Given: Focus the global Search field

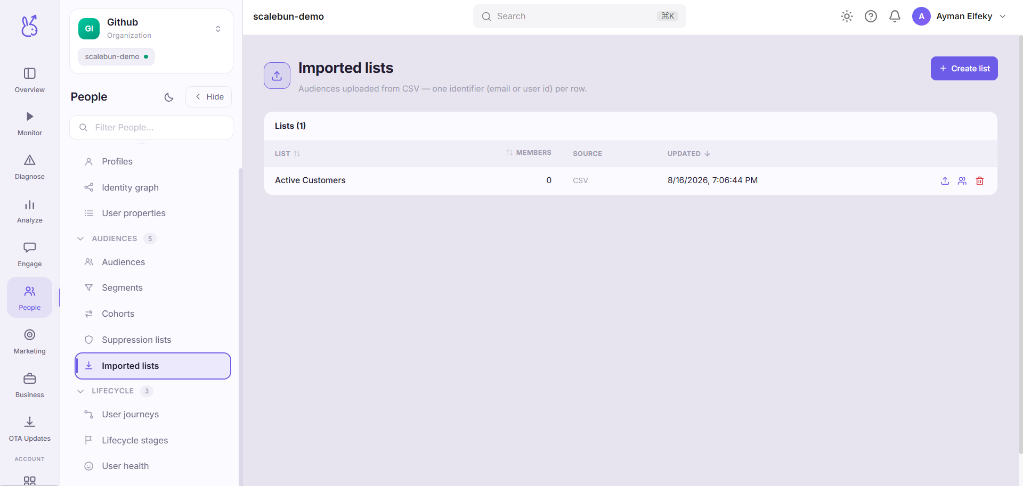Looking at the screenshot, I should [x=579, y=17].
